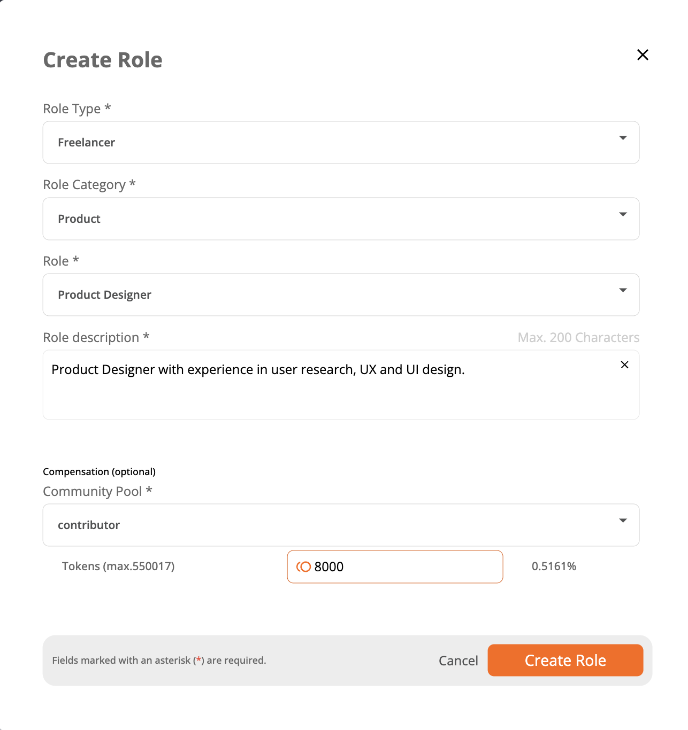
Task: Click the Cancel button
Action: (458, 661)
